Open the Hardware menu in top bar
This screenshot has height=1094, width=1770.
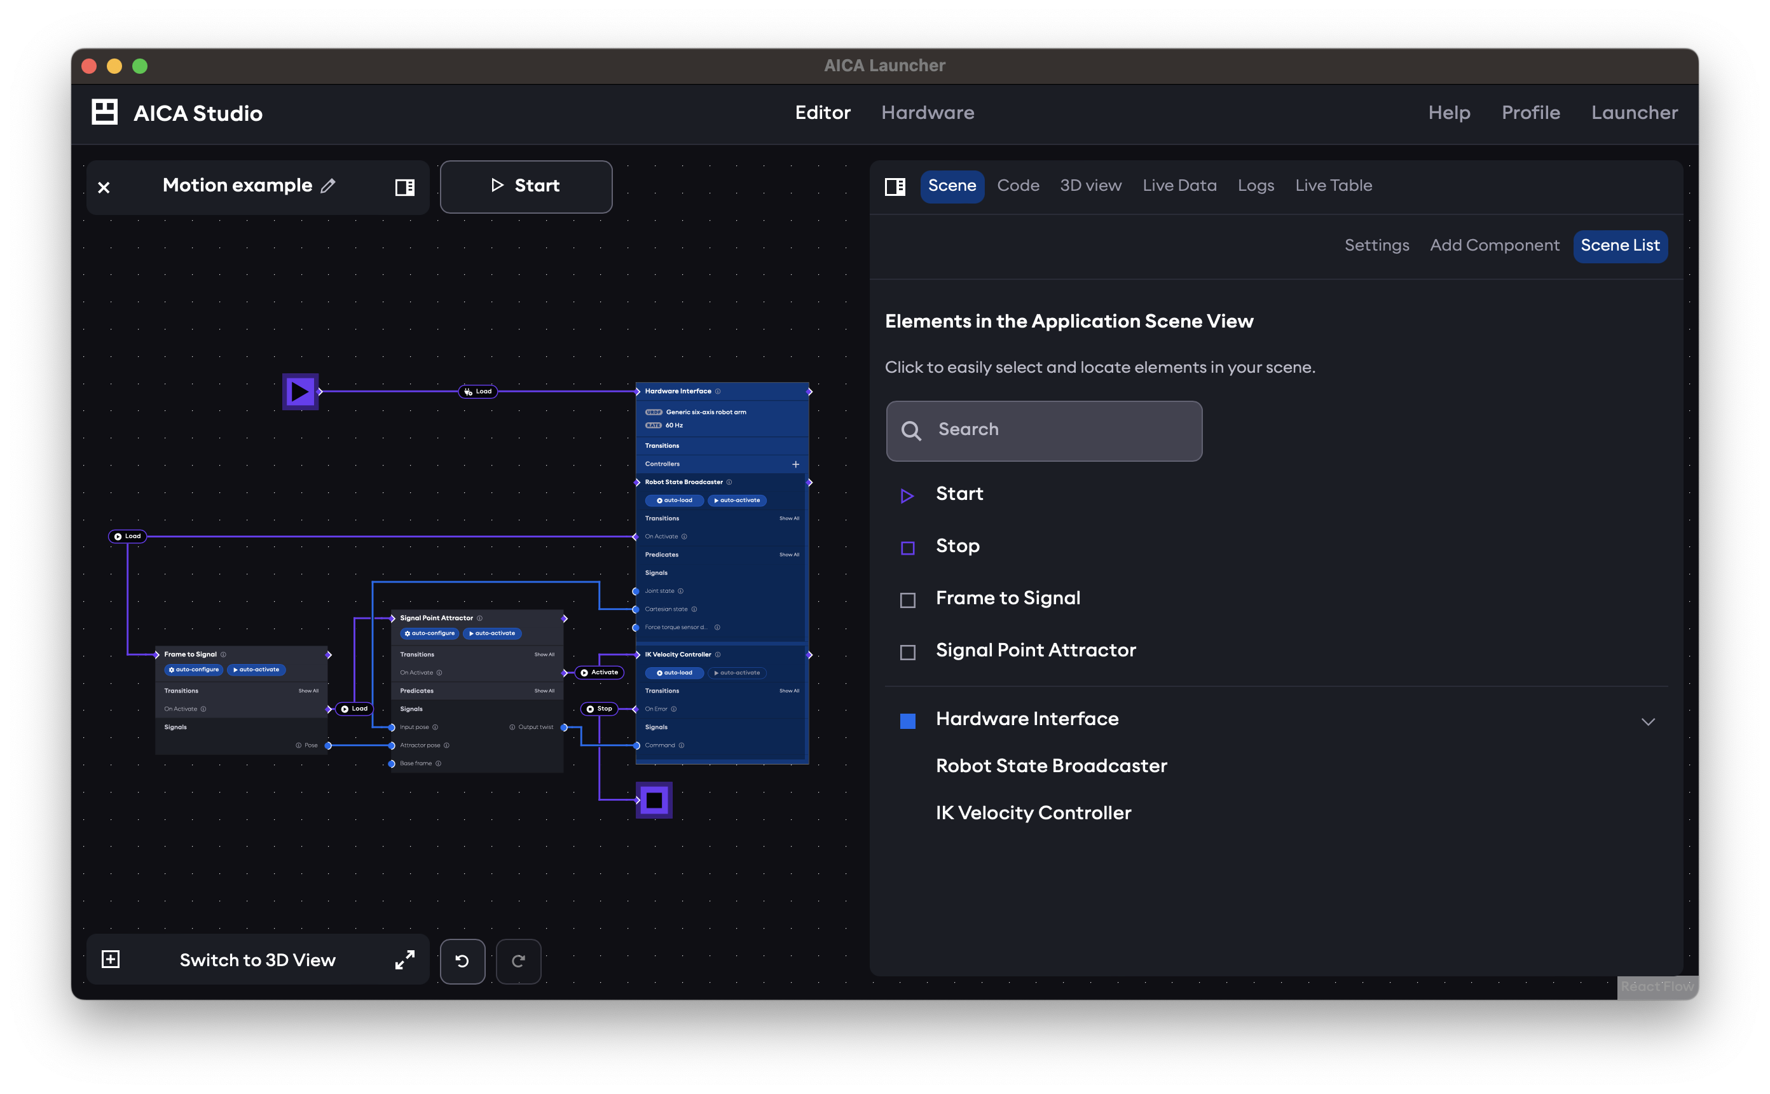(x=928, y=113)
